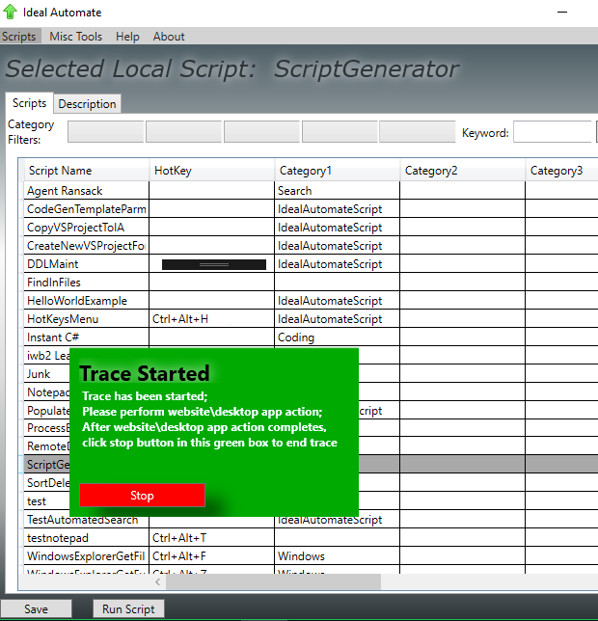Select the WindowsExplorerGetFil script name
Image resolution: width=598 pixels, height=621 pixels.
(x=86, y=556)
